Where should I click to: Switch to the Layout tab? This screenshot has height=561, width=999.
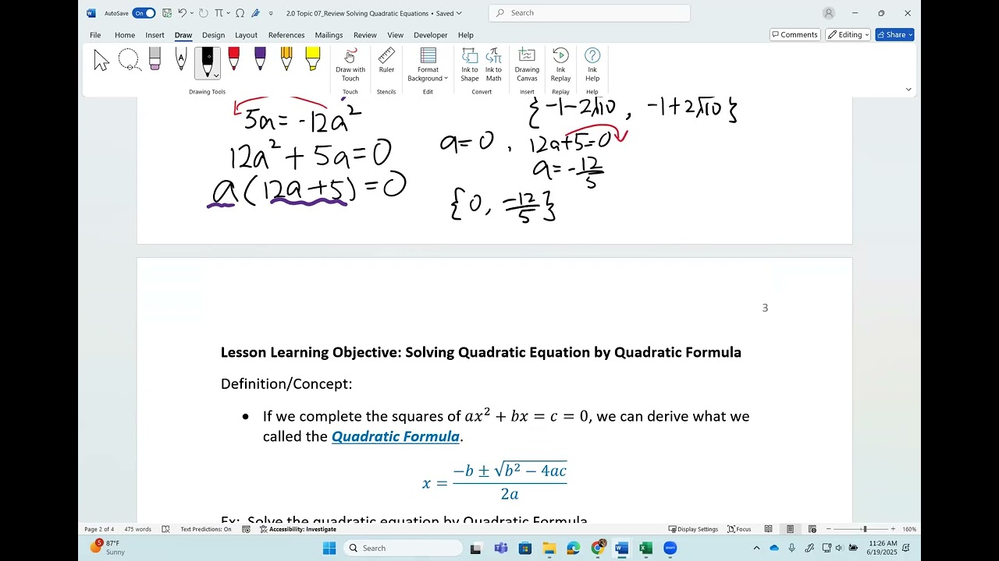tap(246, 35)
